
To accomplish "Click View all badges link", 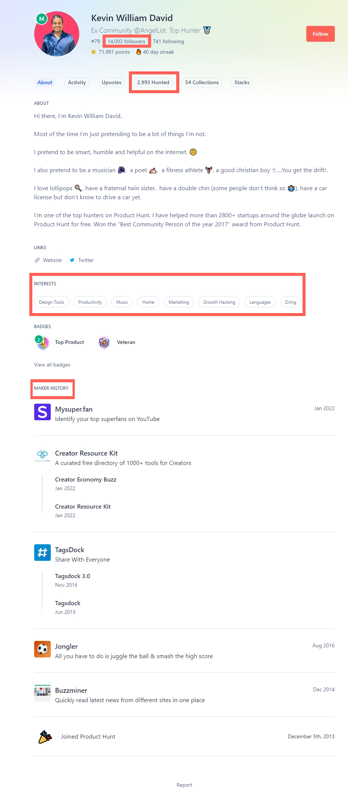I will point(52,365).
